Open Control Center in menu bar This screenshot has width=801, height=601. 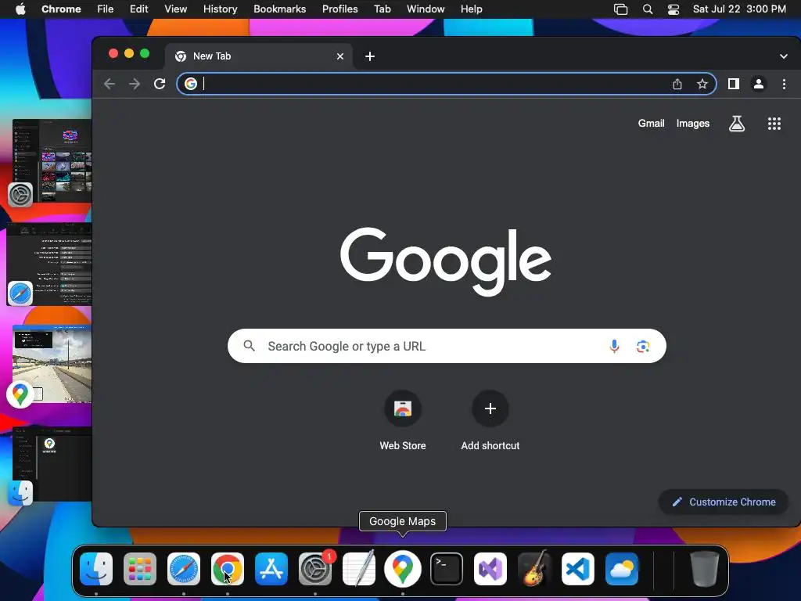[x=673, y=9]
